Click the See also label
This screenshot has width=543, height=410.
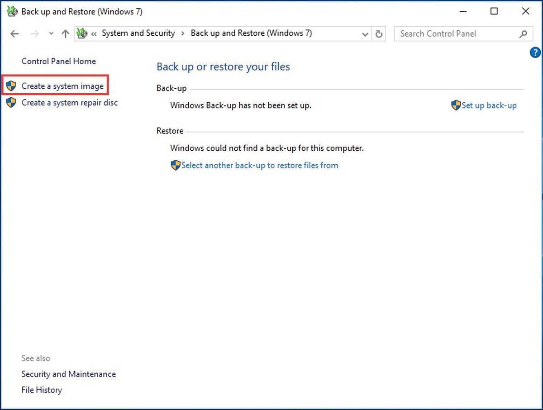[36, 358]
